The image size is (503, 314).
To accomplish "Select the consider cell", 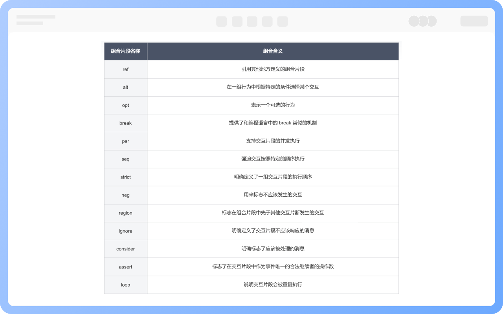I will click(125, 249).
